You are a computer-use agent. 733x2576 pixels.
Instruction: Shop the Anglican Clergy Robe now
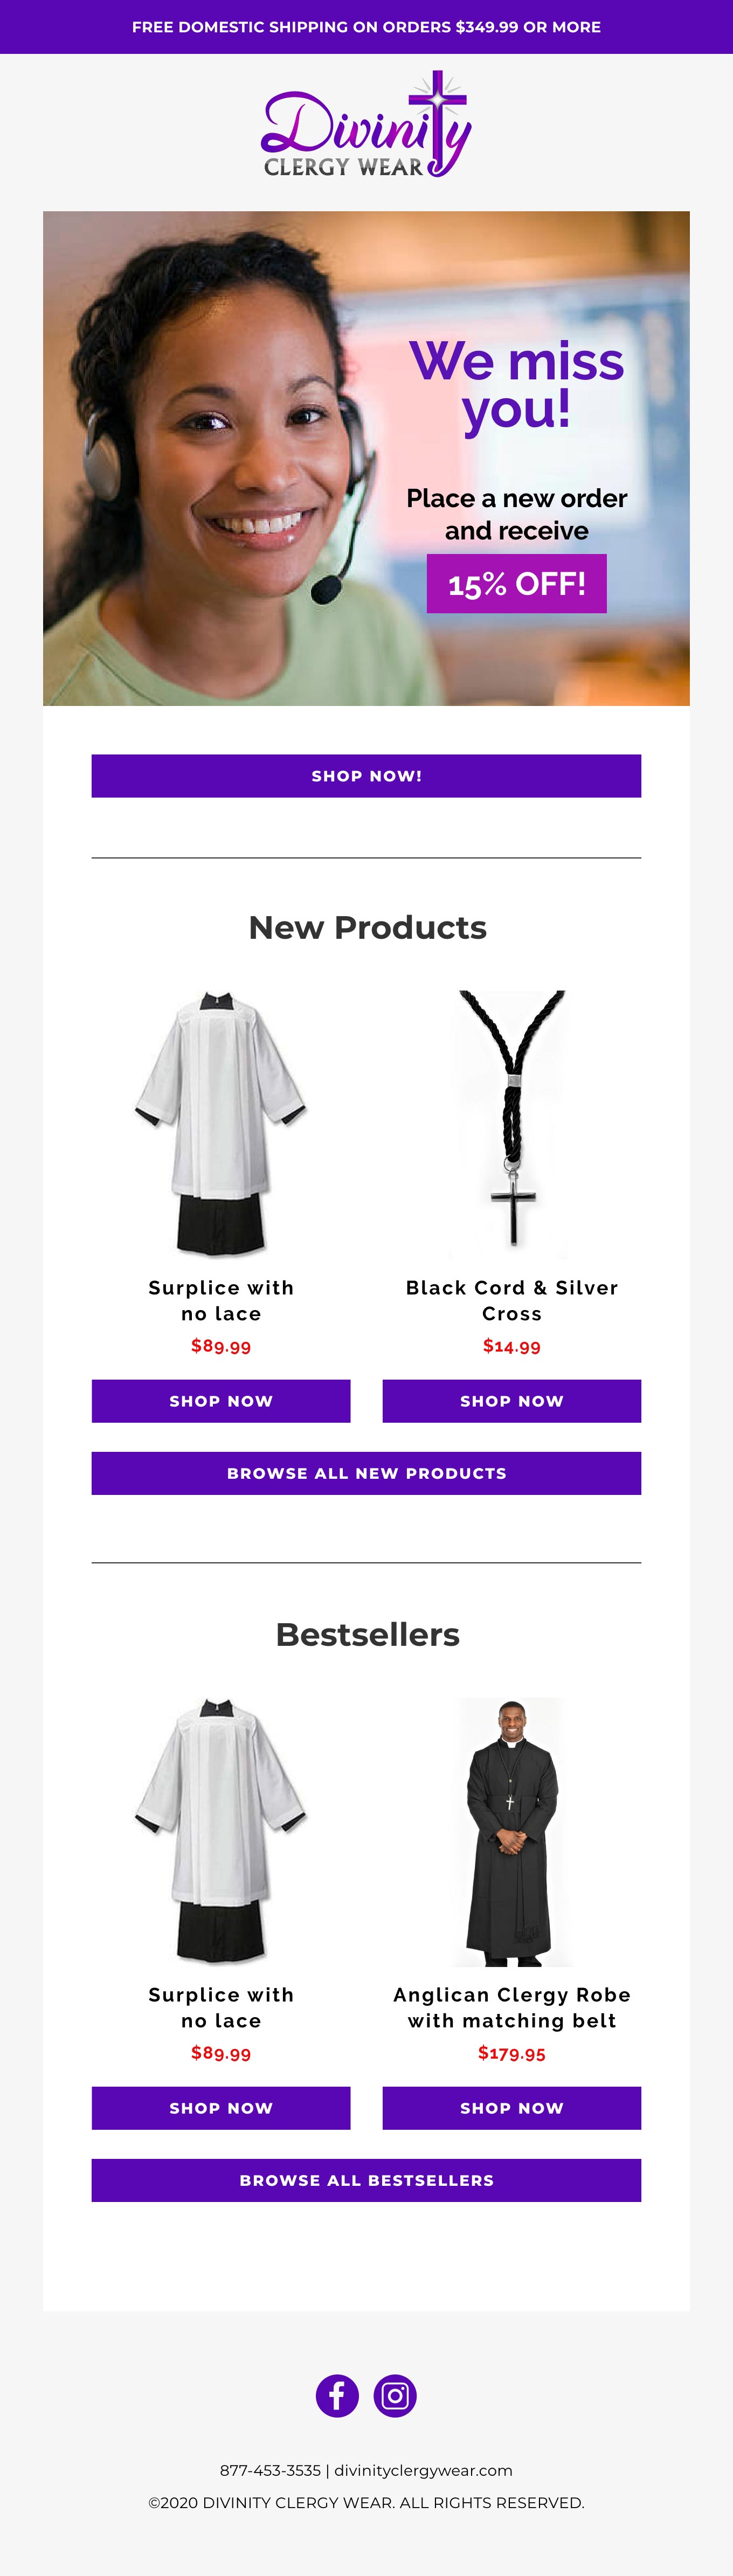[x=512, y=2107]
